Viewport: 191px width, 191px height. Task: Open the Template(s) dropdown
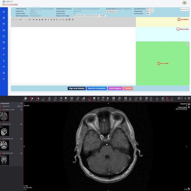pyautogui.click(x=112, y=11)
